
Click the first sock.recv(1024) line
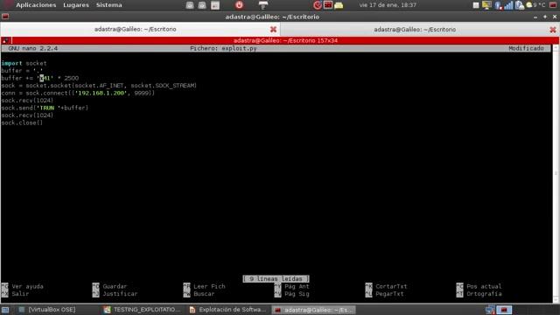(x=27, y=101)
